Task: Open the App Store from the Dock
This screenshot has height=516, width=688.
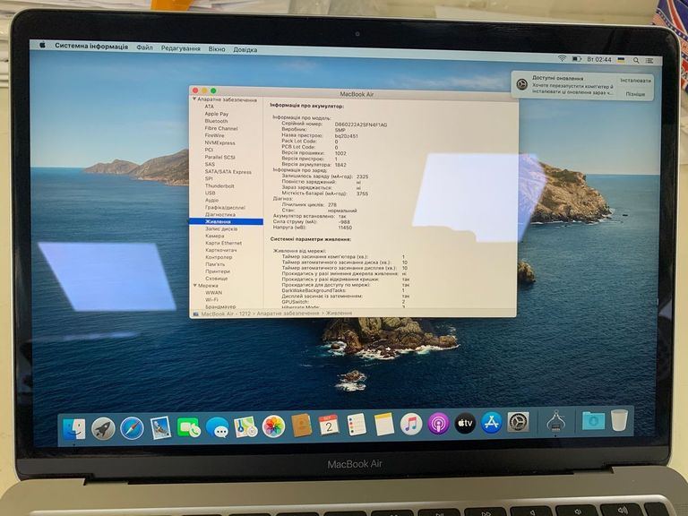Action: coord(492,423)
